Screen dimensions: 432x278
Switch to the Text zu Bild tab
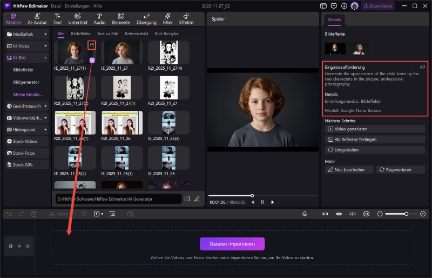(x=107, y=34)
